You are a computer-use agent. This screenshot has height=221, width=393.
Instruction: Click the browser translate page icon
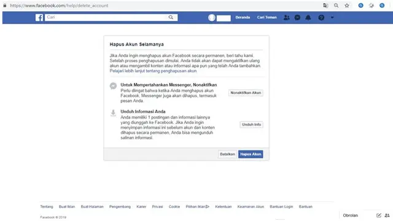coord(325,6)
